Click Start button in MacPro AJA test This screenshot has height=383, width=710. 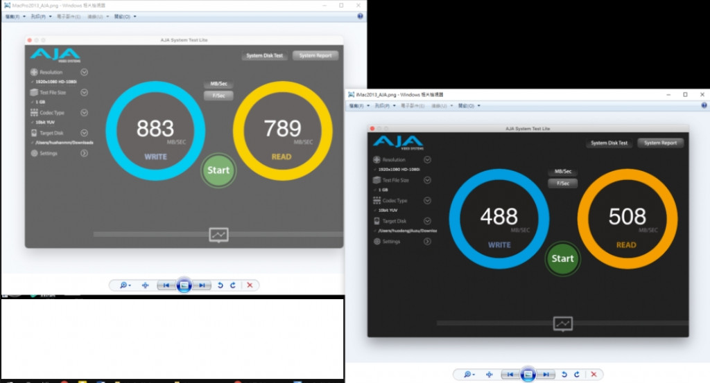218,170
